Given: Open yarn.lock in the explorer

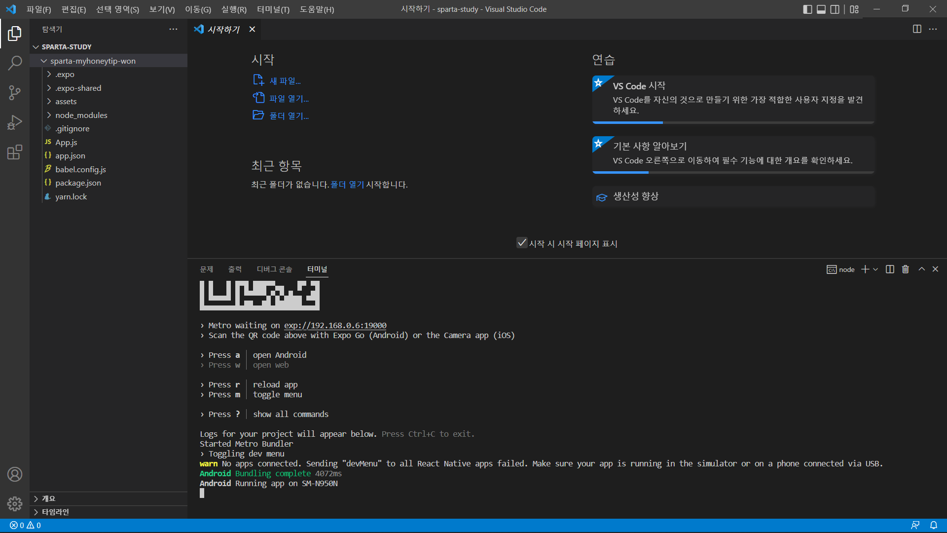Looking at the screenshot, I should click(x=109, y=196).
